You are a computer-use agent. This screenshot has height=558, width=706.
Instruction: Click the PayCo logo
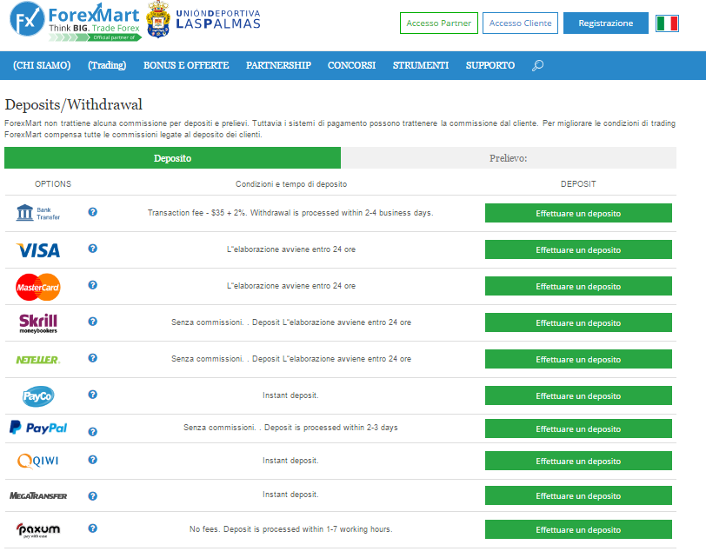[x=38, y=396]
